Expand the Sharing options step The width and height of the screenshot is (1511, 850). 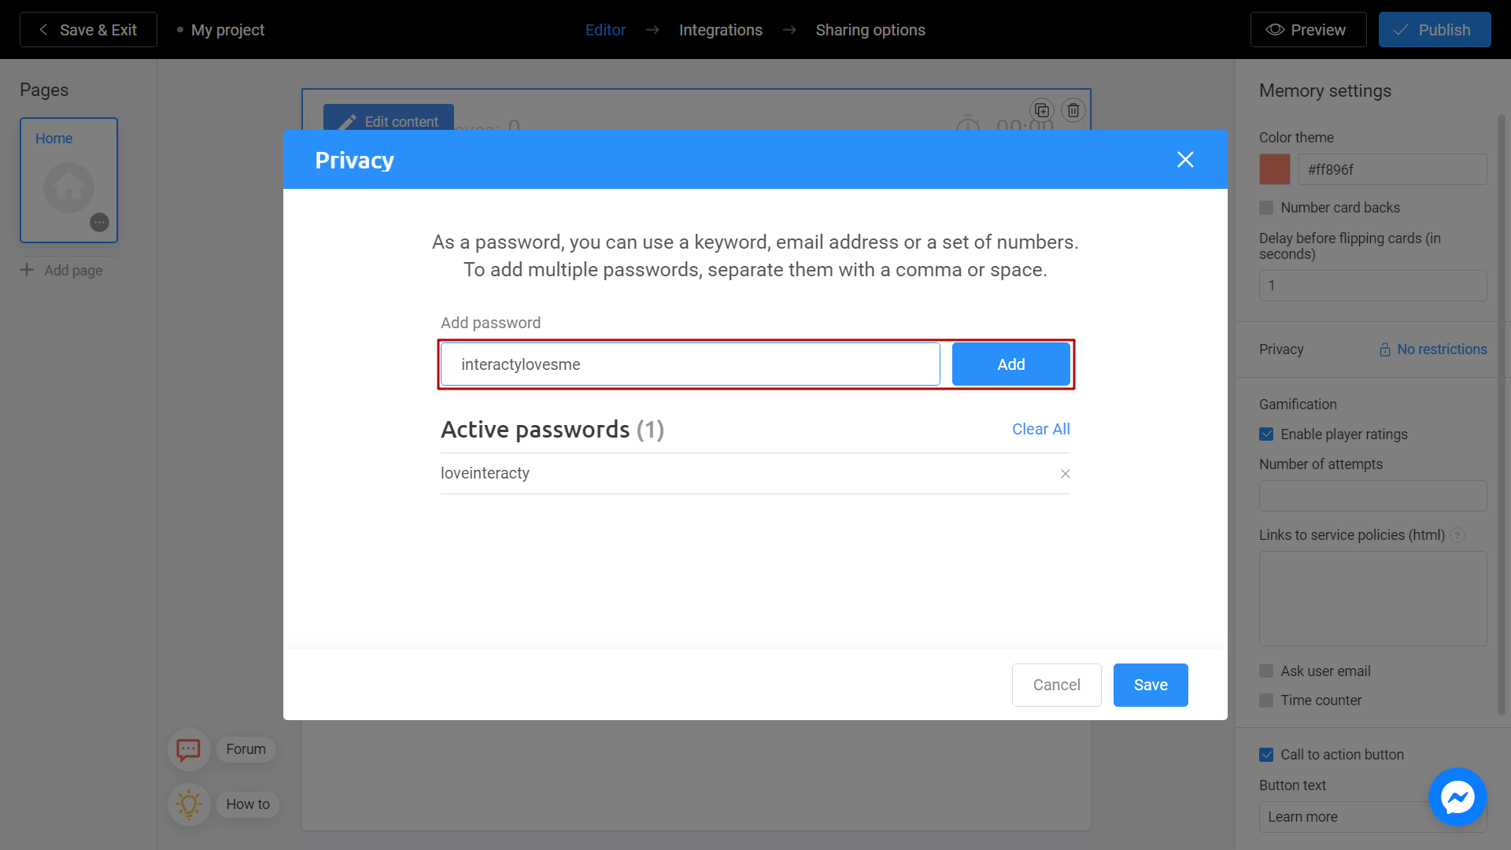click(x=870, y=29)
